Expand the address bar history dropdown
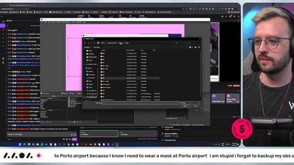 173,43
